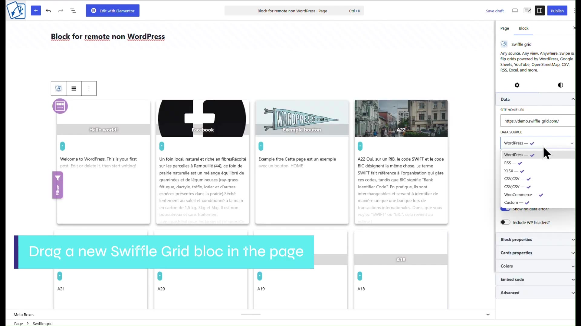Expand the Embed code panel
Image resolution: width=581 pixels, height=326 pixels.
pos(535,279)
